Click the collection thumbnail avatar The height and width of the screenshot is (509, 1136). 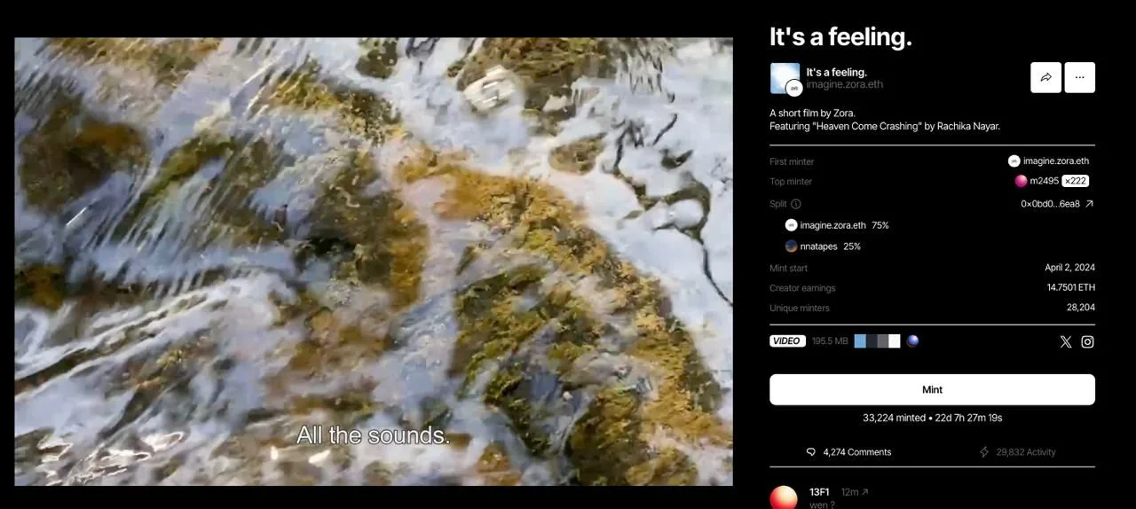(x=785, y=78)
